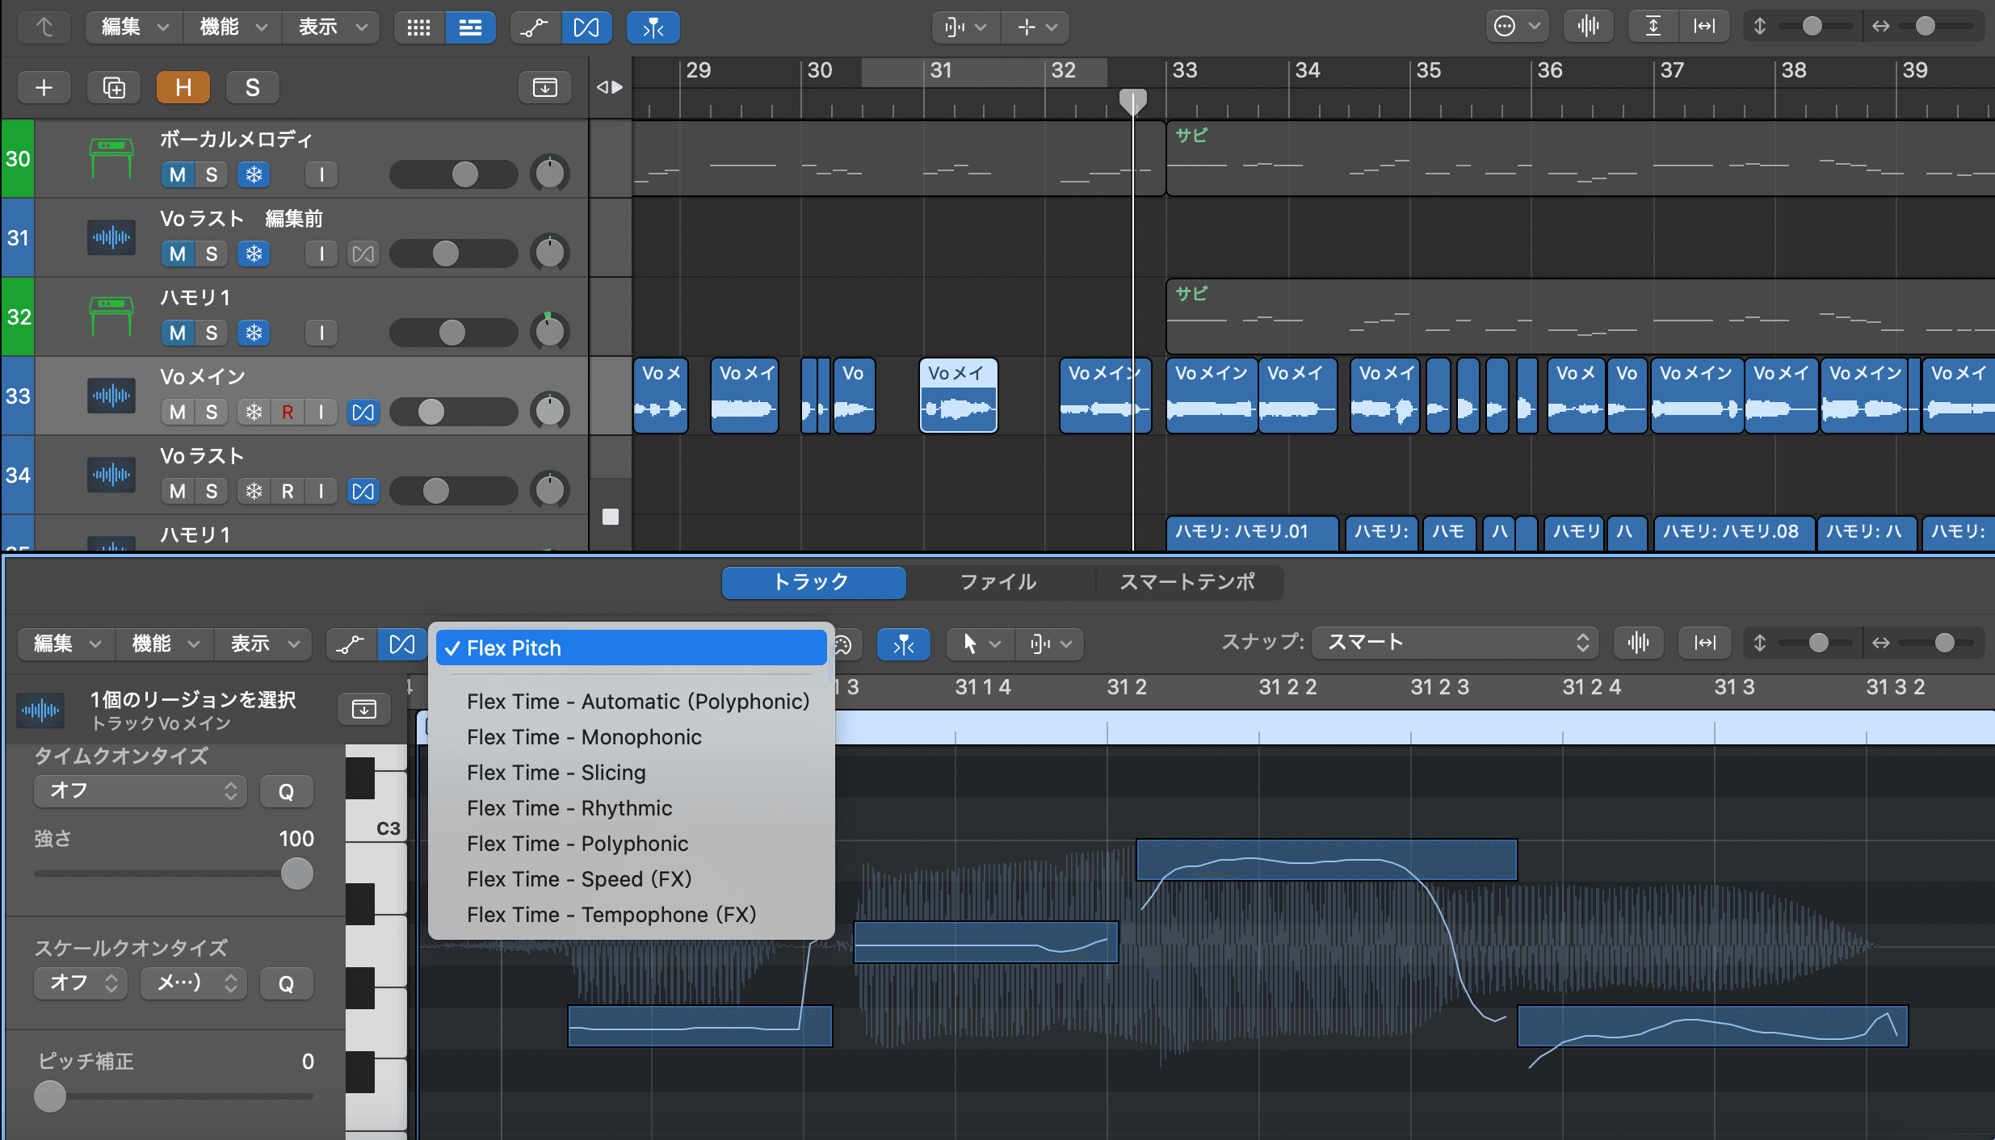The image size is (1995, 1140).
Task: Enable Flex mode in the main toolbar
Action: (587, 27)
